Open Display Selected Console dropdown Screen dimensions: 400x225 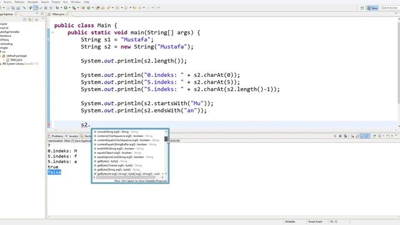click(383, 136)
